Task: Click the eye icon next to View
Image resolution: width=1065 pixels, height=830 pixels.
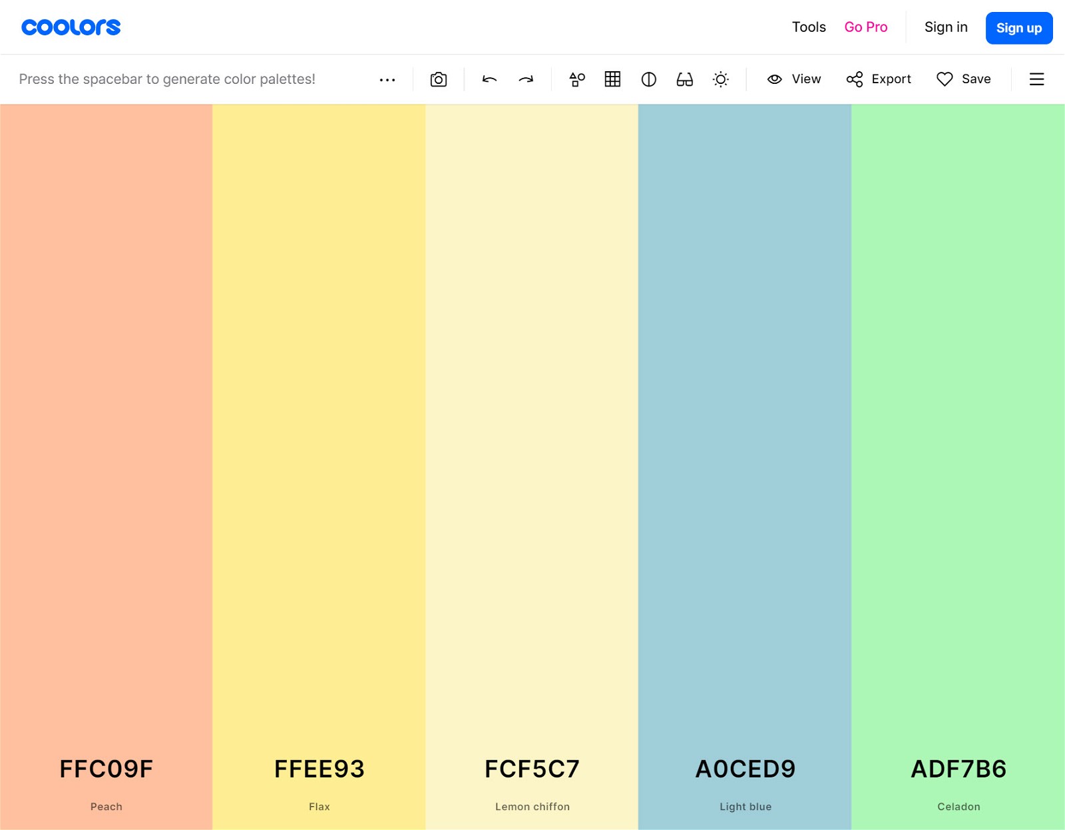Action: click(775, 79)
